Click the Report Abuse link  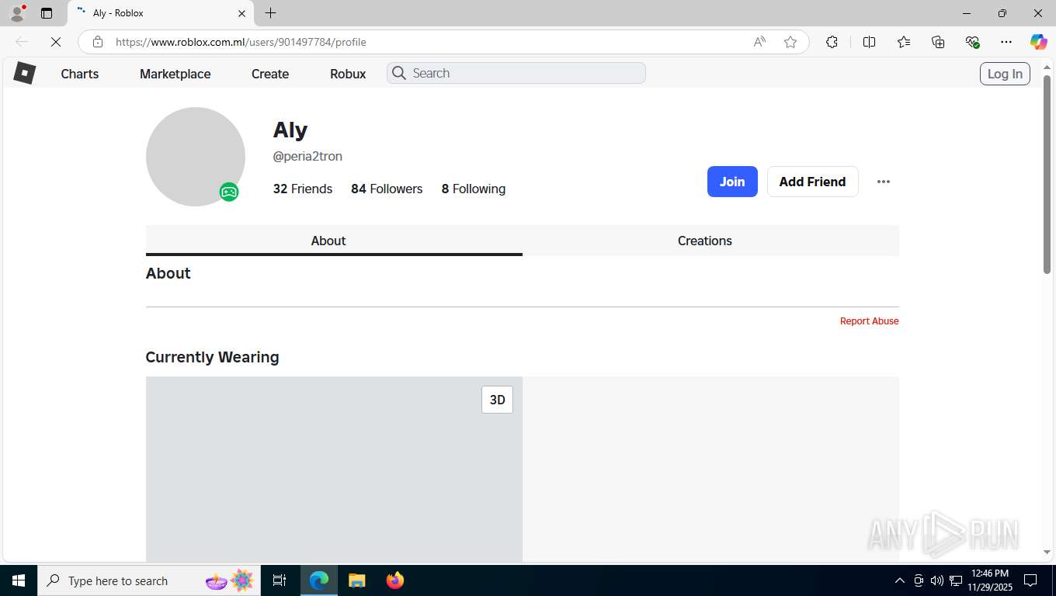(869, 321)
